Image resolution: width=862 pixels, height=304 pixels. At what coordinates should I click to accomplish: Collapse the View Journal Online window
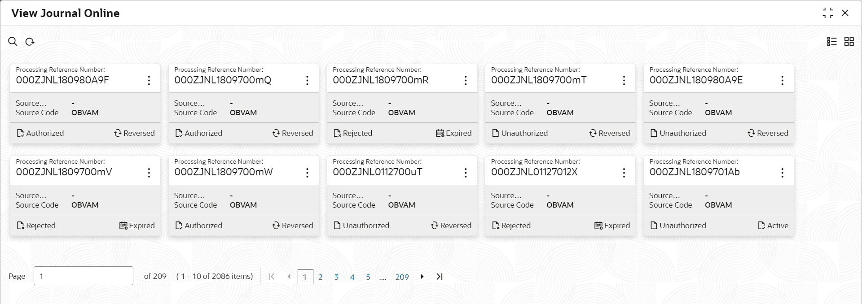(827, 13)
